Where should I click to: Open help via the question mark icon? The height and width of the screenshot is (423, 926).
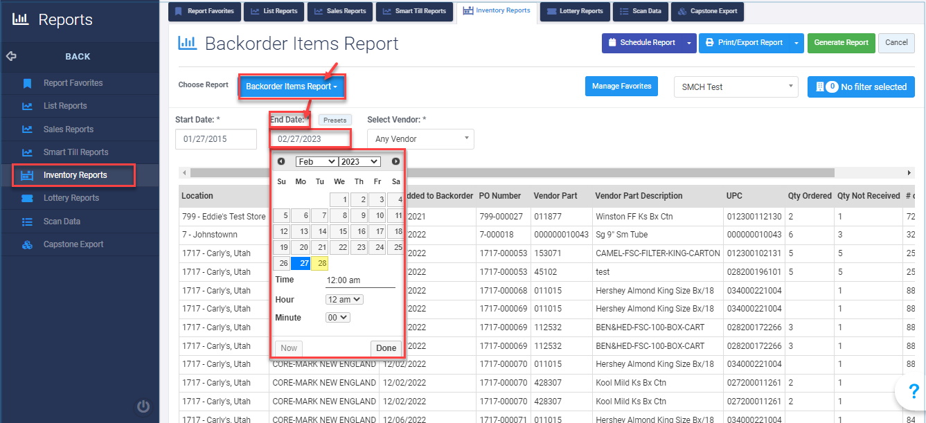point(915,391)
